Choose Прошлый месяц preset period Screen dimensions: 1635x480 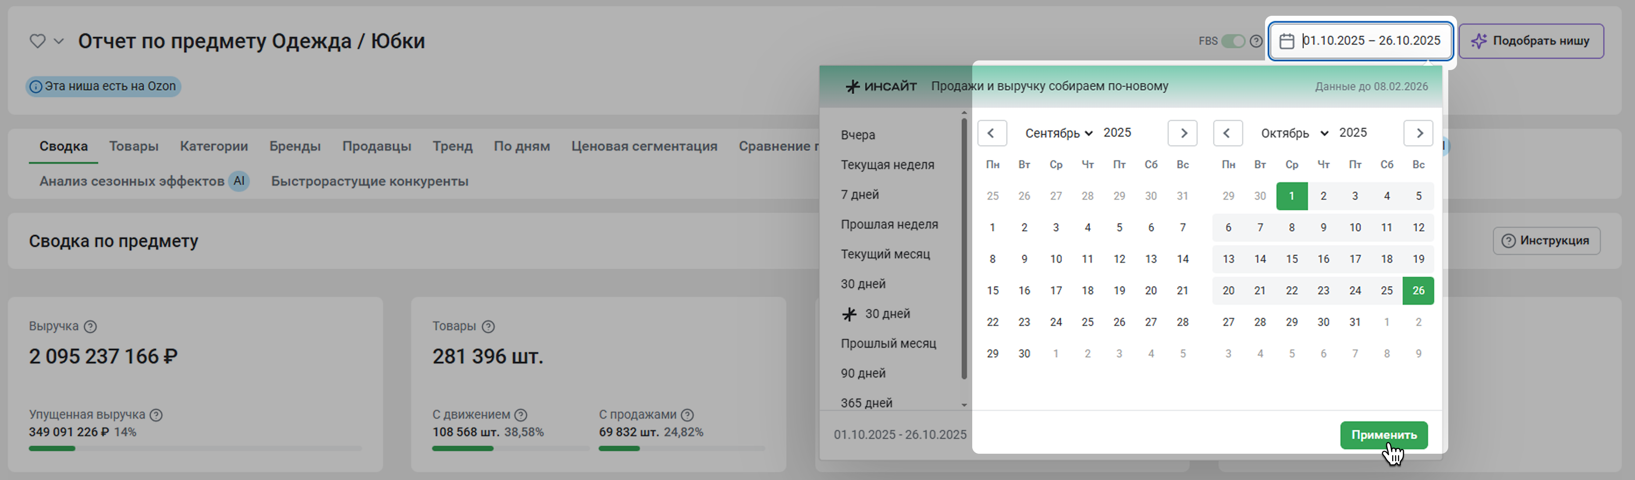(888, 344)
